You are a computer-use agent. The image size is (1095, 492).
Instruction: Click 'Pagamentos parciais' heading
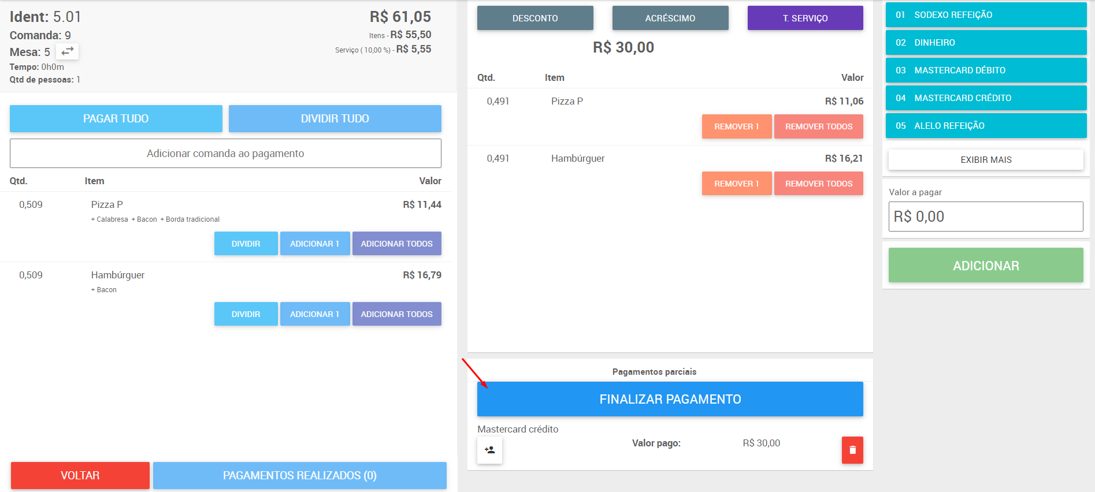(x=654, y=372)
